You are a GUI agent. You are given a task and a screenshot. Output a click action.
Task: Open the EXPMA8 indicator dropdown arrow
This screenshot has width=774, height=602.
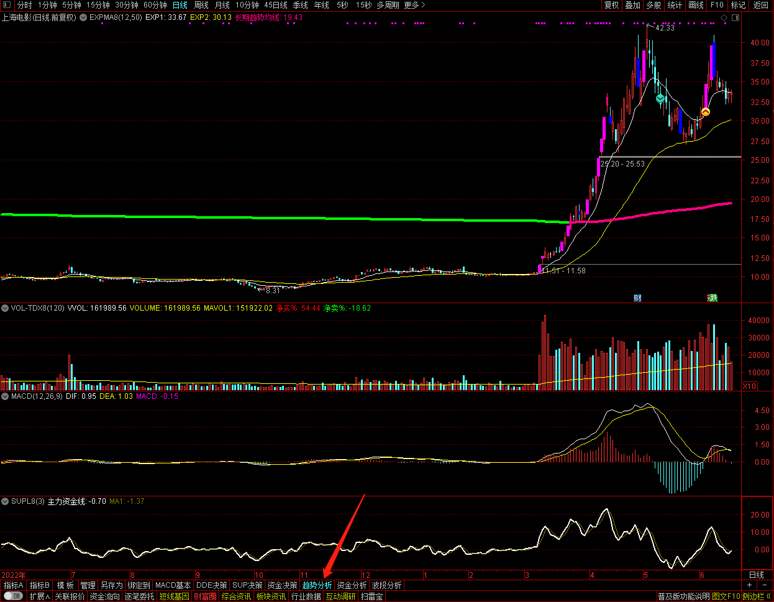pyautogui.click(x=83, y=17)
